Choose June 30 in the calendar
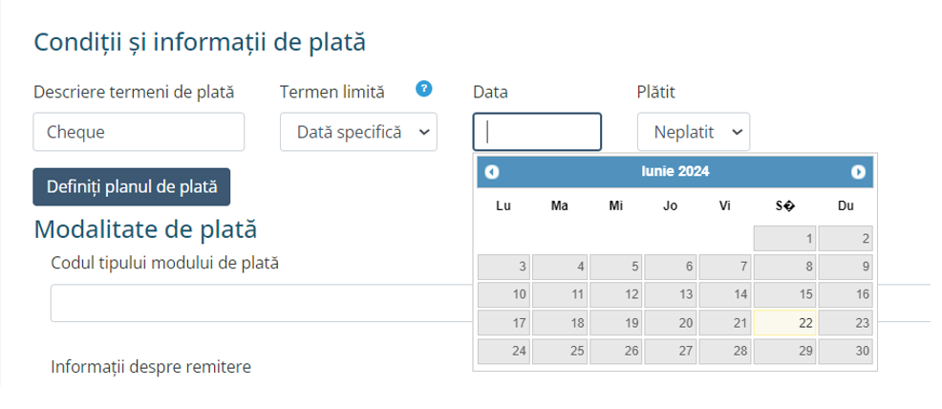 [846, 351]
